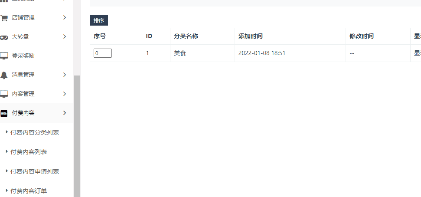Expand the 大转盘 chevron arrow
Image resolution: width=421 pixels, height=197 pixels.
point(65,36)
